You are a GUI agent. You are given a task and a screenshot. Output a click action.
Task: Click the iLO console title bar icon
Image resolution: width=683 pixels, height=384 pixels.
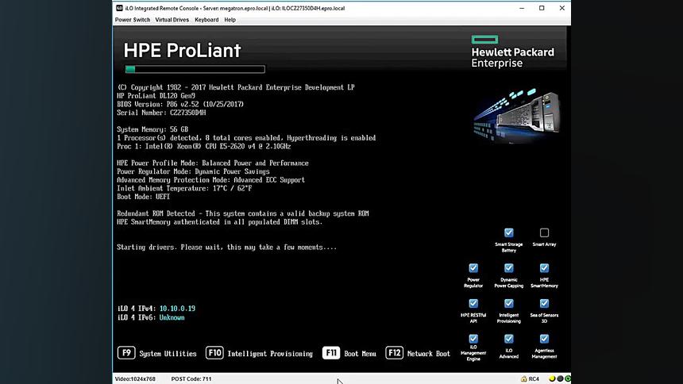tap(119, 8)
